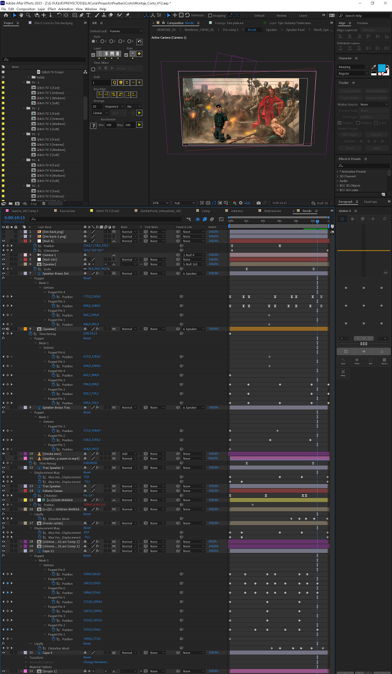
Task: Open the [Smoke.mov] layer Add blend mode dropdown
Action: [x=129, y=453]
